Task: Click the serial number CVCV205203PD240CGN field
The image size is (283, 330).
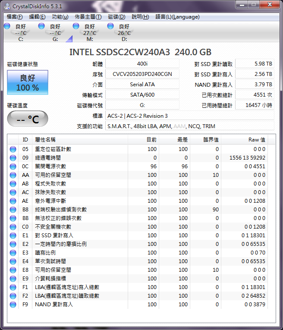Action: 142,74
